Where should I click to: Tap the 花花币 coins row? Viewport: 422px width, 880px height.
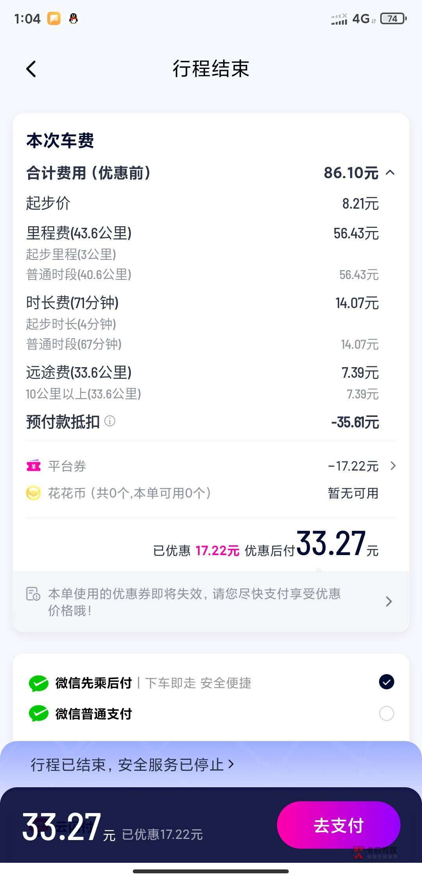click(x=211, y=493)
